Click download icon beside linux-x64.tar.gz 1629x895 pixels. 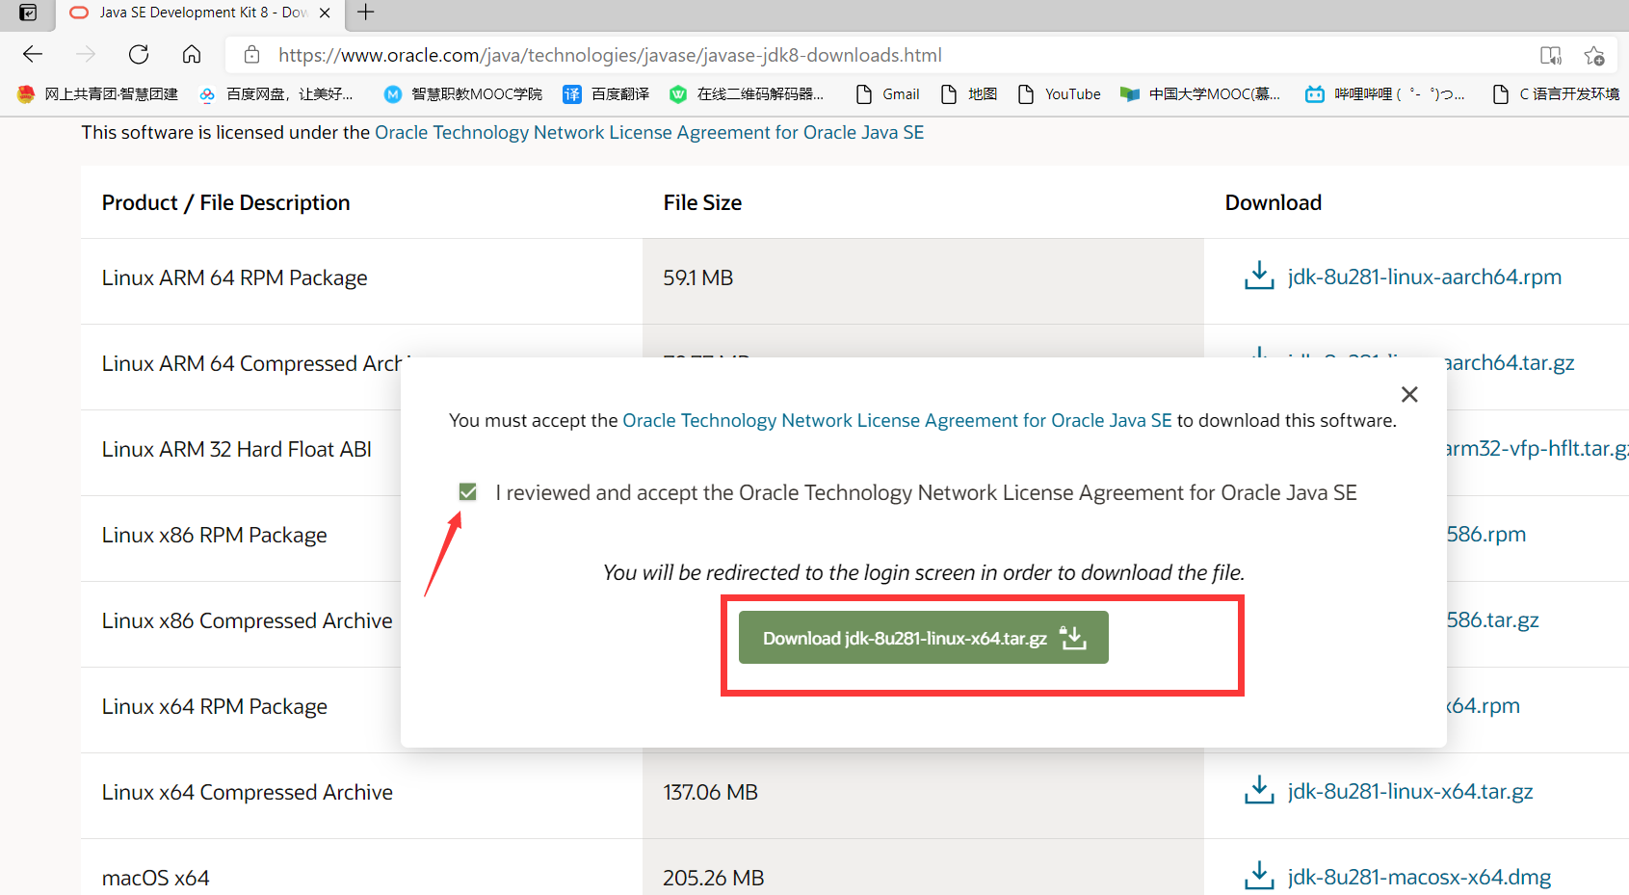1259,790
